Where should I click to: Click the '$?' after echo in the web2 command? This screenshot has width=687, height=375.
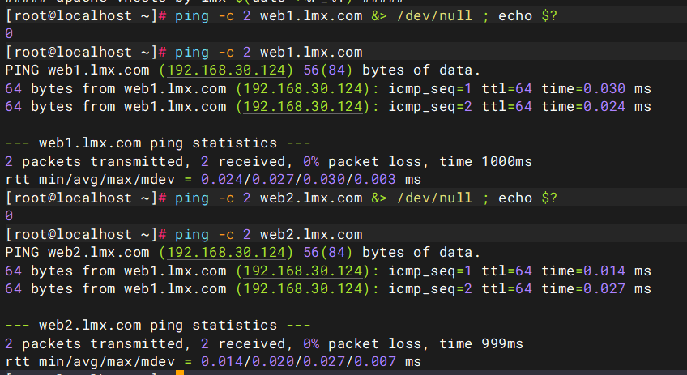click(x=549, y=198)
